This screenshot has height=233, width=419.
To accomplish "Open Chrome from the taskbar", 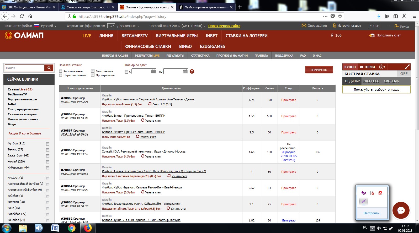I will tap(71, 228).
